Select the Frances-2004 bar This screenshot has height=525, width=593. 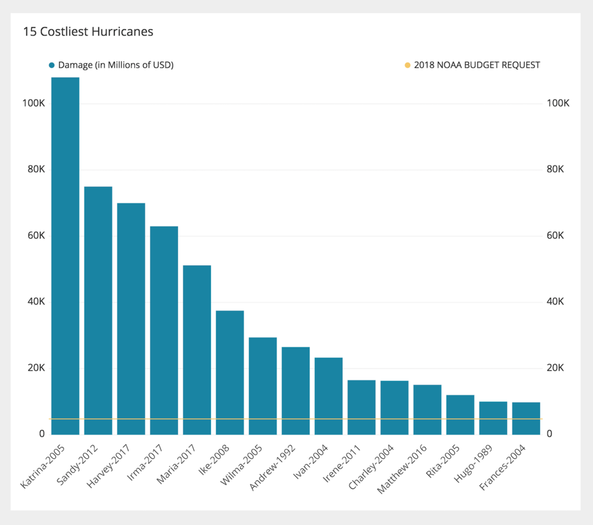pos(526,418)
